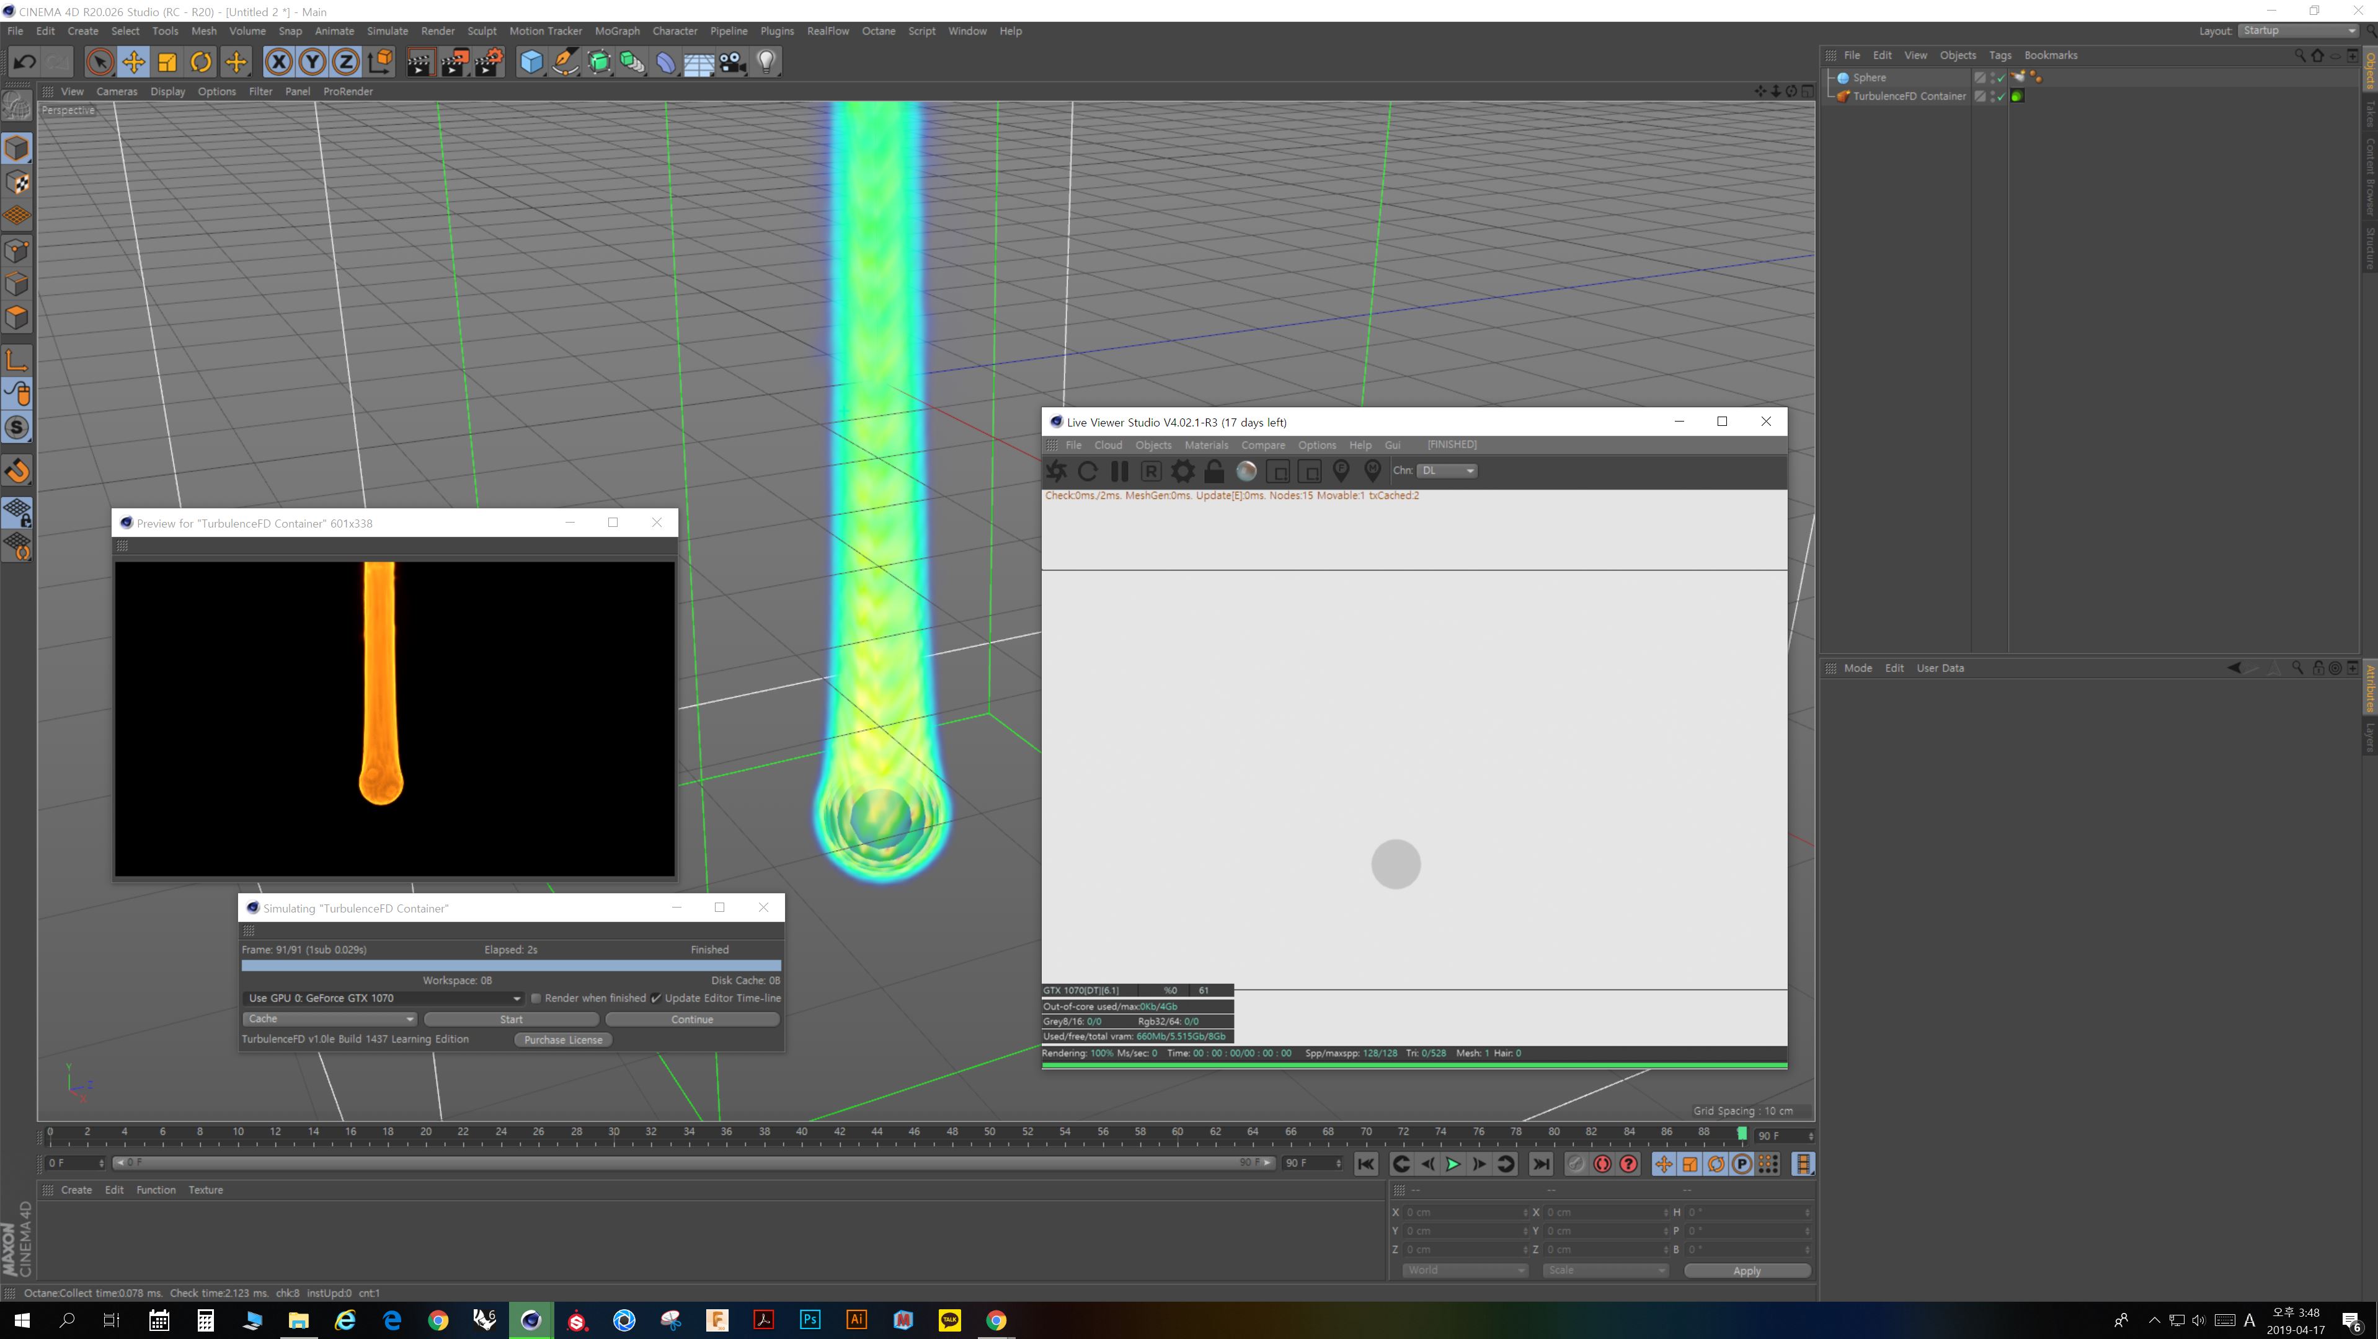Select the TurbulenceFD Container object
The width and height of the screenshot is (2378, 1339).
(1909, 96)
